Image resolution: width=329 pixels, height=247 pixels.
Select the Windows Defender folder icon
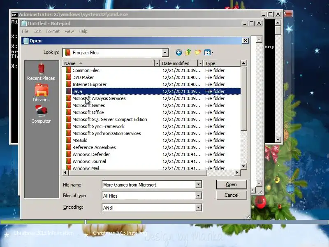(68, 154)
